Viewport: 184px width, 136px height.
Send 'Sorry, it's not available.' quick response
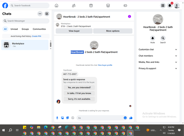tap(79, 99)
